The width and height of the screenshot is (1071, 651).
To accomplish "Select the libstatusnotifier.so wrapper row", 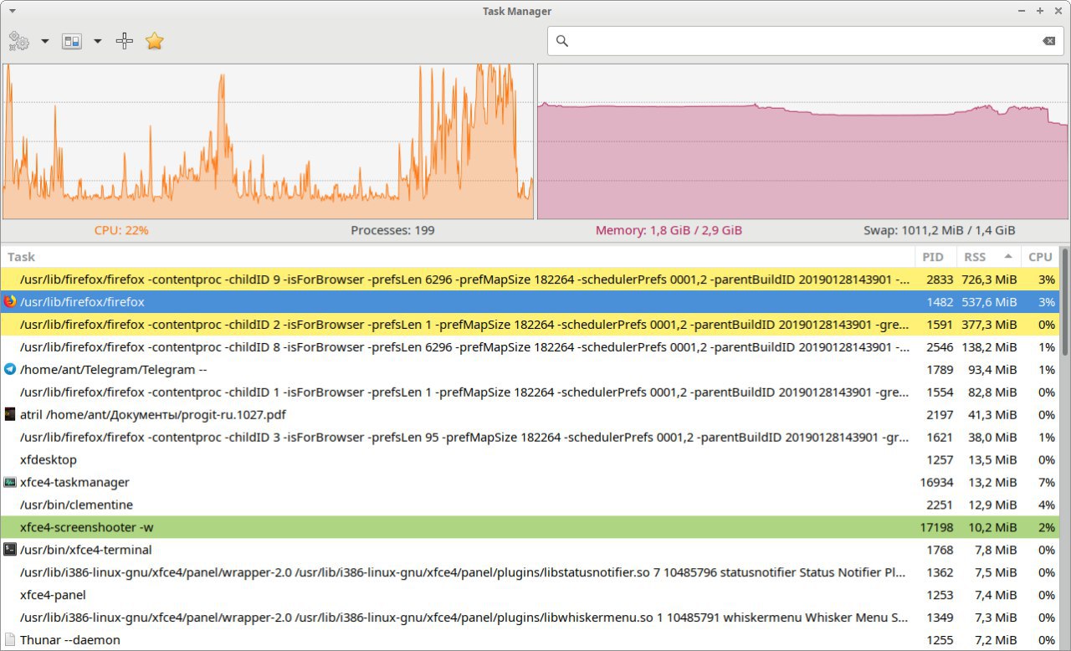I will (530, 573).
